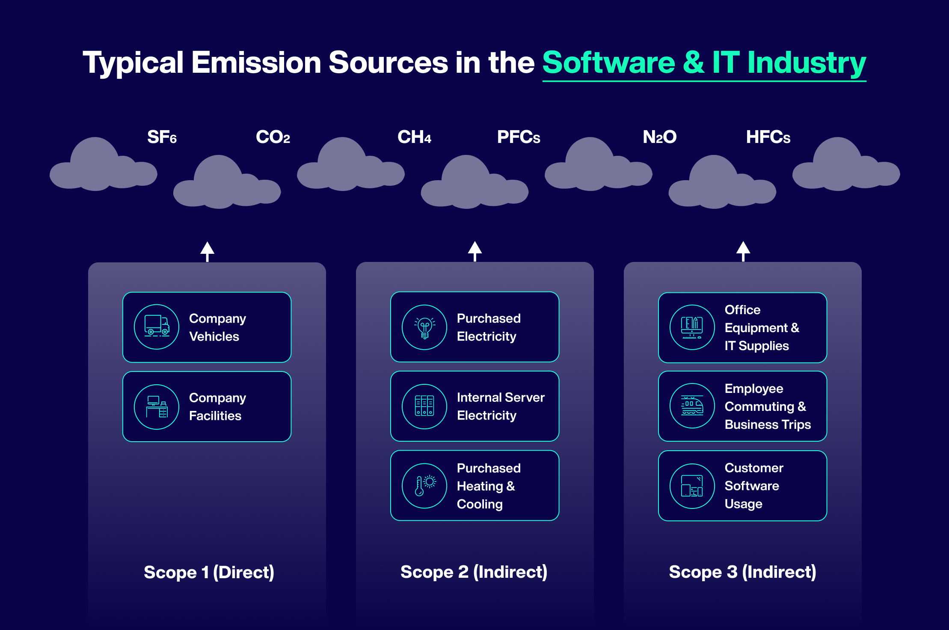Click the "Scope 3 (Indirect)" heading
949x630 pixels.
(743, 572)
